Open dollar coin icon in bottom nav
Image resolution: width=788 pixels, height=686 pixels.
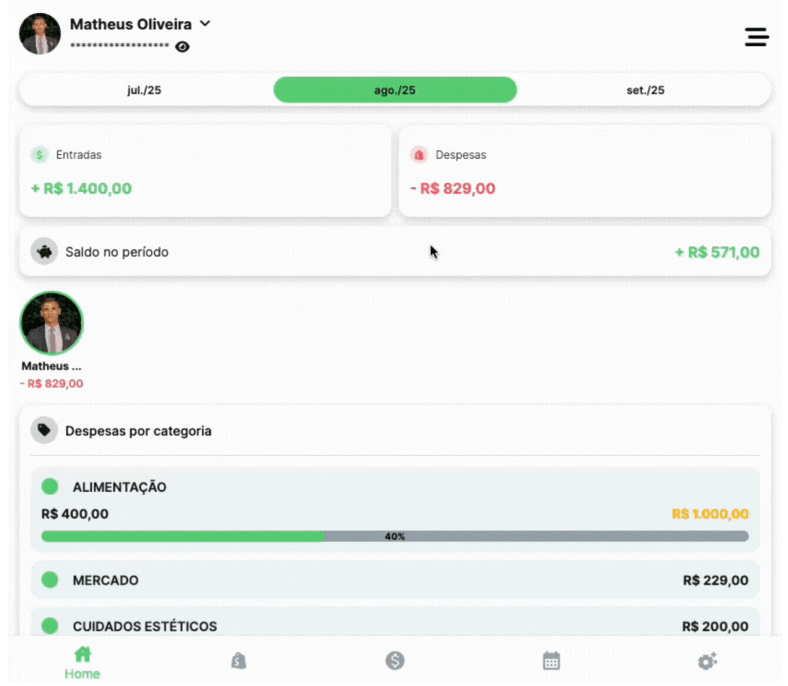point(395,661)
